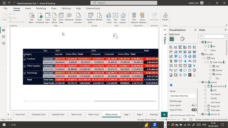Screen dimensions: 228x128
Task: Select the Off radio button in Status slicer
Action: point(114,38)
